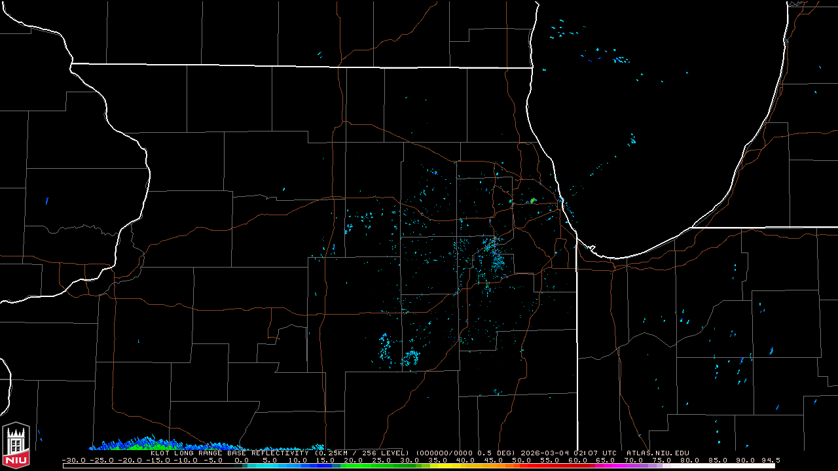Click the 0.0 label on the dBZ scale
838x471 pixels.
click(x=241, y=461)
